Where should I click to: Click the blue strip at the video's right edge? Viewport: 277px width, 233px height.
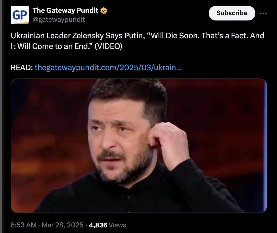[x=265, y=146]
